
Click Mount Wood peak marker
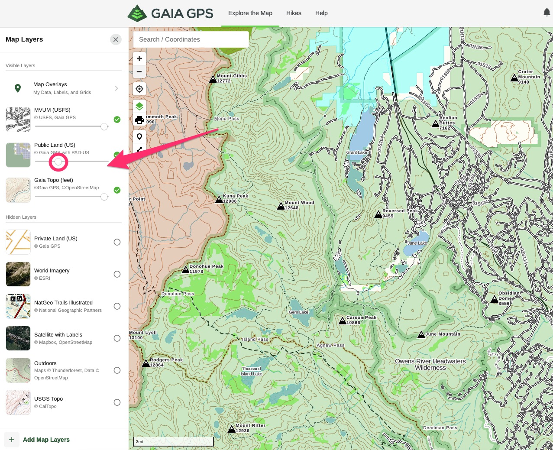[x=281, y=206]
